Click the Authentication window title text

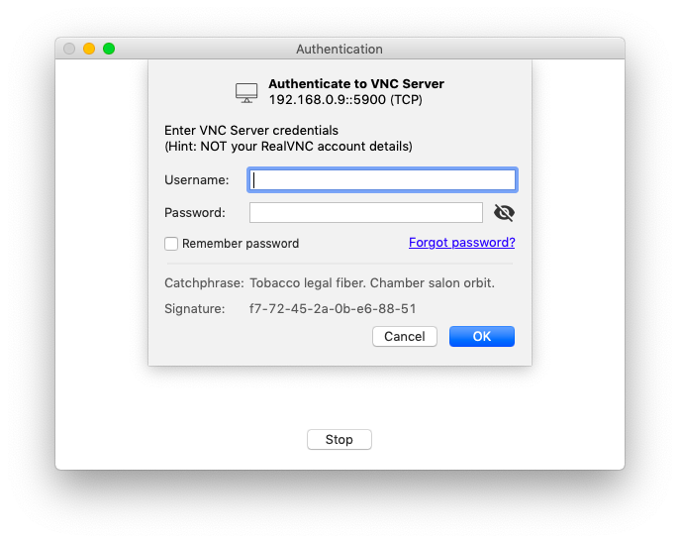(339, 49)
